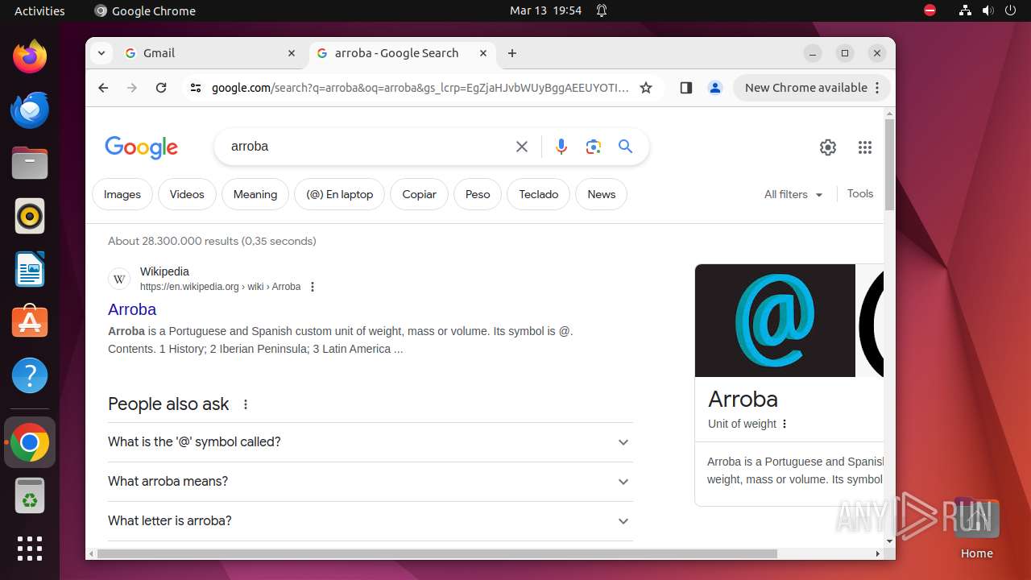1031x580 pixels.
Task: Open the blue @ symbol thumbnail
Action: (x=775, y=321)
